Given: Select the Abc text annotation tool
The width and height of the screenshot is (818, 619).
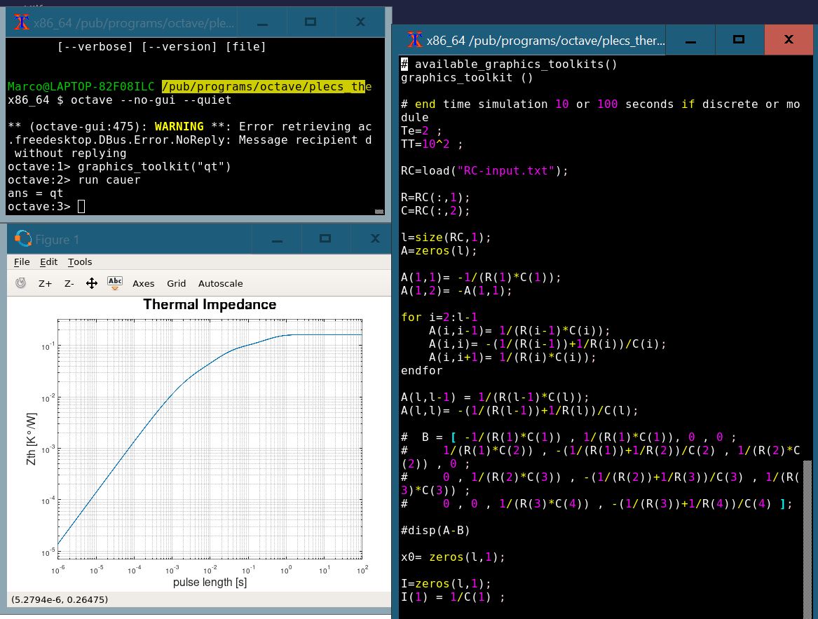Looking at the screenshot, I should coord(114,280).
